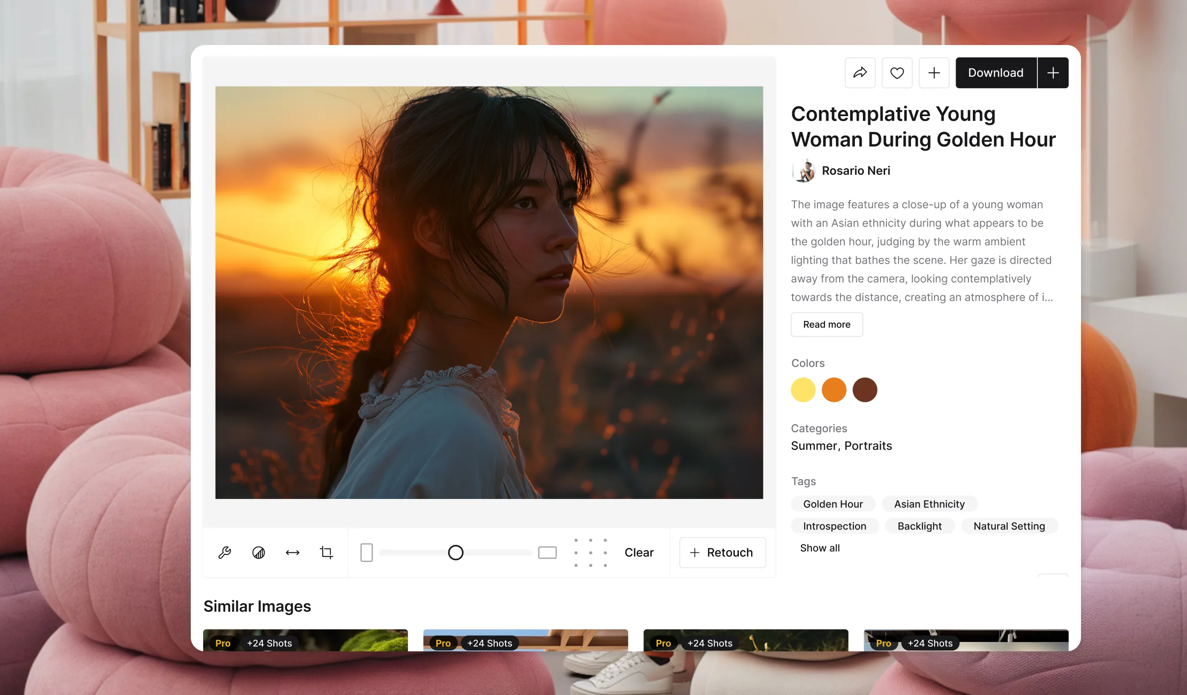Select the crop tool
Viewport: 1187px width, 695px height.
click(x=326, y=552)
